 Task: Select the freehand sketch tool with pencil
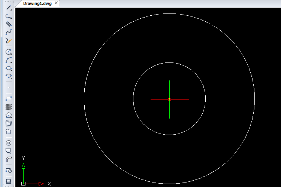click(x=9, y=41)
